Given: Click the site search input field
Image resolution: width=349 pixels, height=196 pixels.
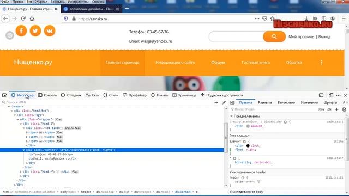Looking at the screenshot, I should [236, 36].
